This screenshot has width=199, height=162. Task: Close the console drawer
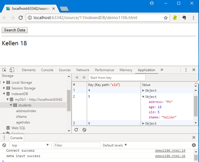click(194, 137)
